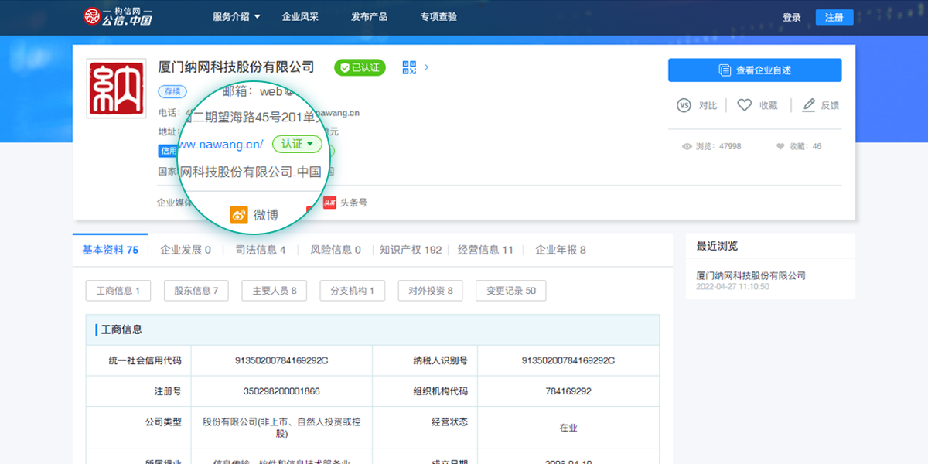Click the 分支机构 1 filter button

point(352,291)
